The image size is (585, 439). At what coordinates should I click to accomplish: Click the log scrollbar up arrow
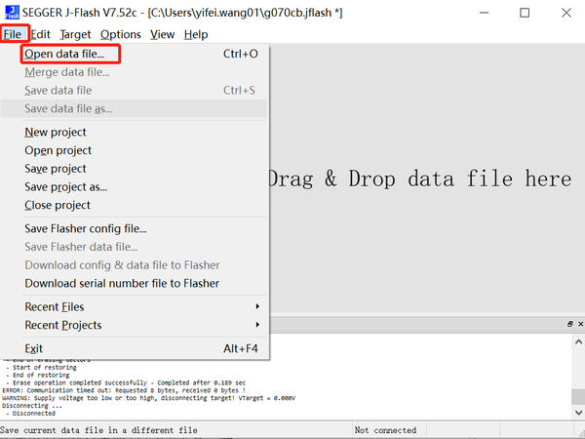[x=578, y=341]
